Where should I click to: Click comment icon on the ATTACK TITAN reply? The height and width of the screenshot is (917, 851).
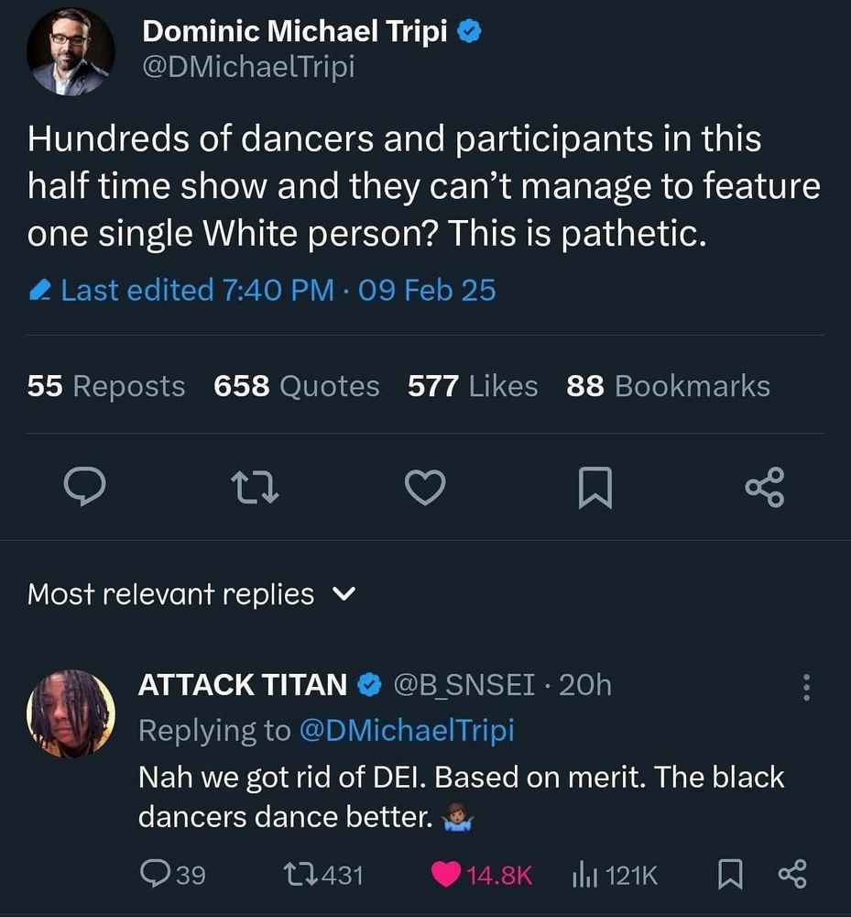(156, 875)
